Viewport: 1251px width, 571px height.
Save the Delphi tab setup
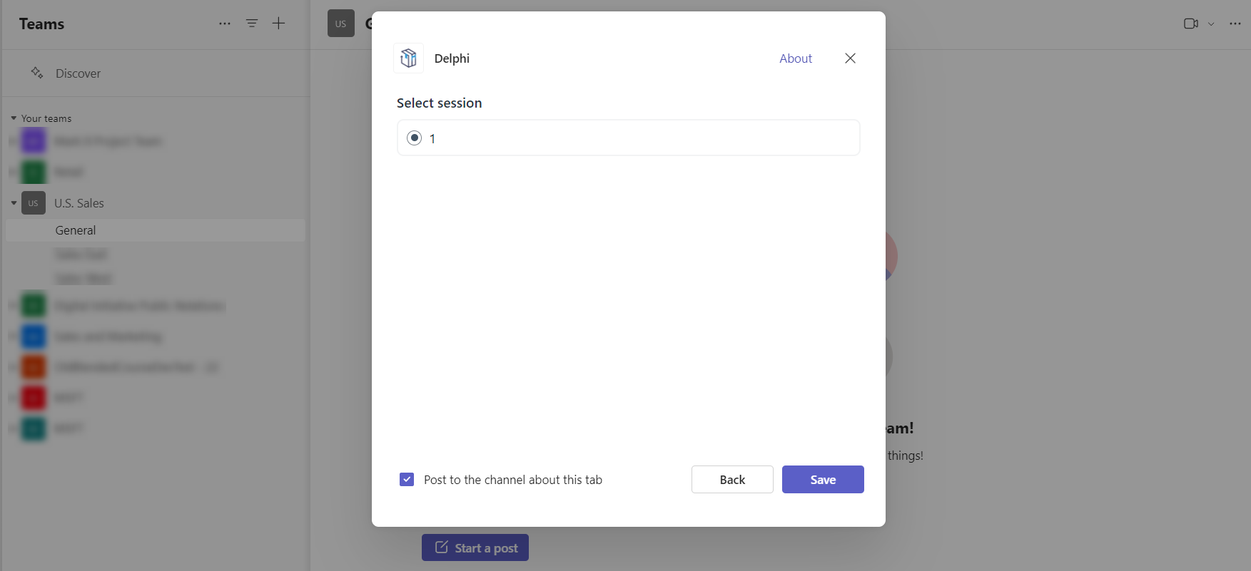coord(822,479)
